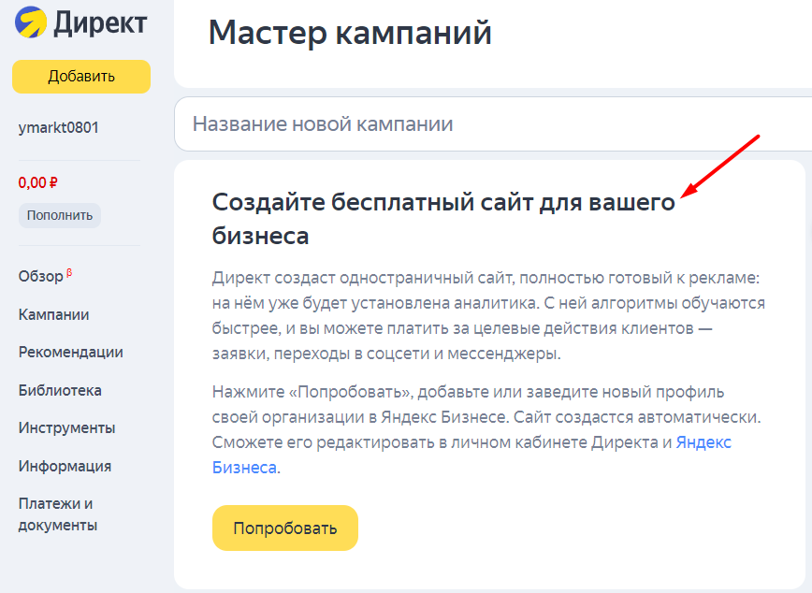Open Рекомендации in the sidebar
Screen dimensions: 812x593
point(70,352)
